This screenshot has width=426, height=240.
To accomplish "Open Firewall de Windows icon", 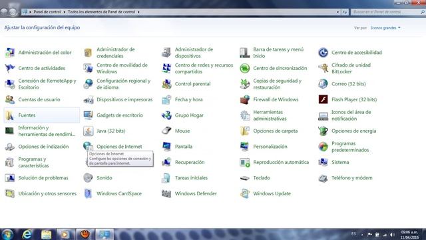I will (x=244, y=99).
